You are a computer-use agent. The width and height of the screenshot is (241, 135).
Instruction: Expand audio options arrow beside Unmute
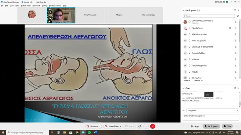100,126
